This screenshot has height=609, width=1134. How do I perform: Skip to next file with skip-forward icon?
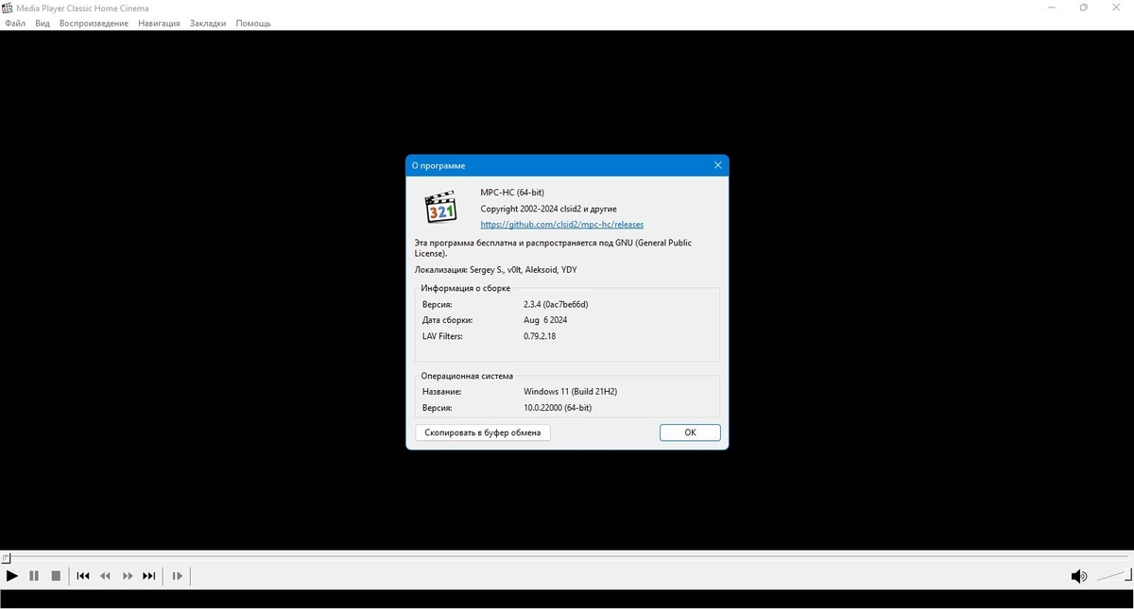(149, 576)
